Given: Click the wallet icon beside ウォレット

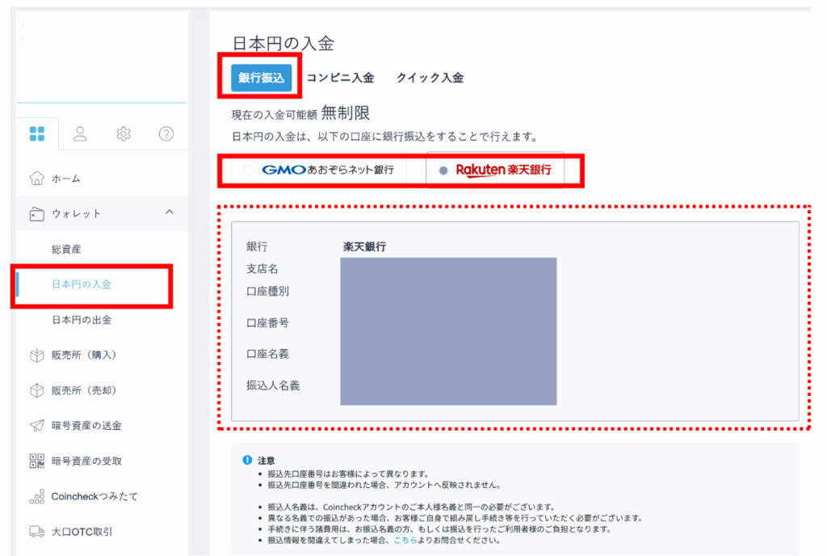Looking at the screenshot, I should tap(36, 214).
